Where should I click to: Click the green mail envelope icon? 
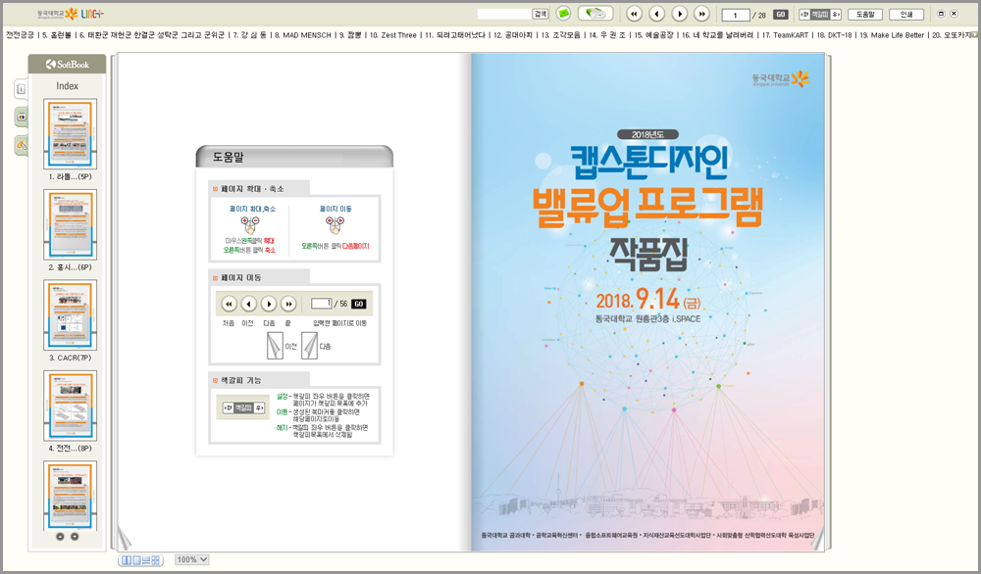click(564, 14)
